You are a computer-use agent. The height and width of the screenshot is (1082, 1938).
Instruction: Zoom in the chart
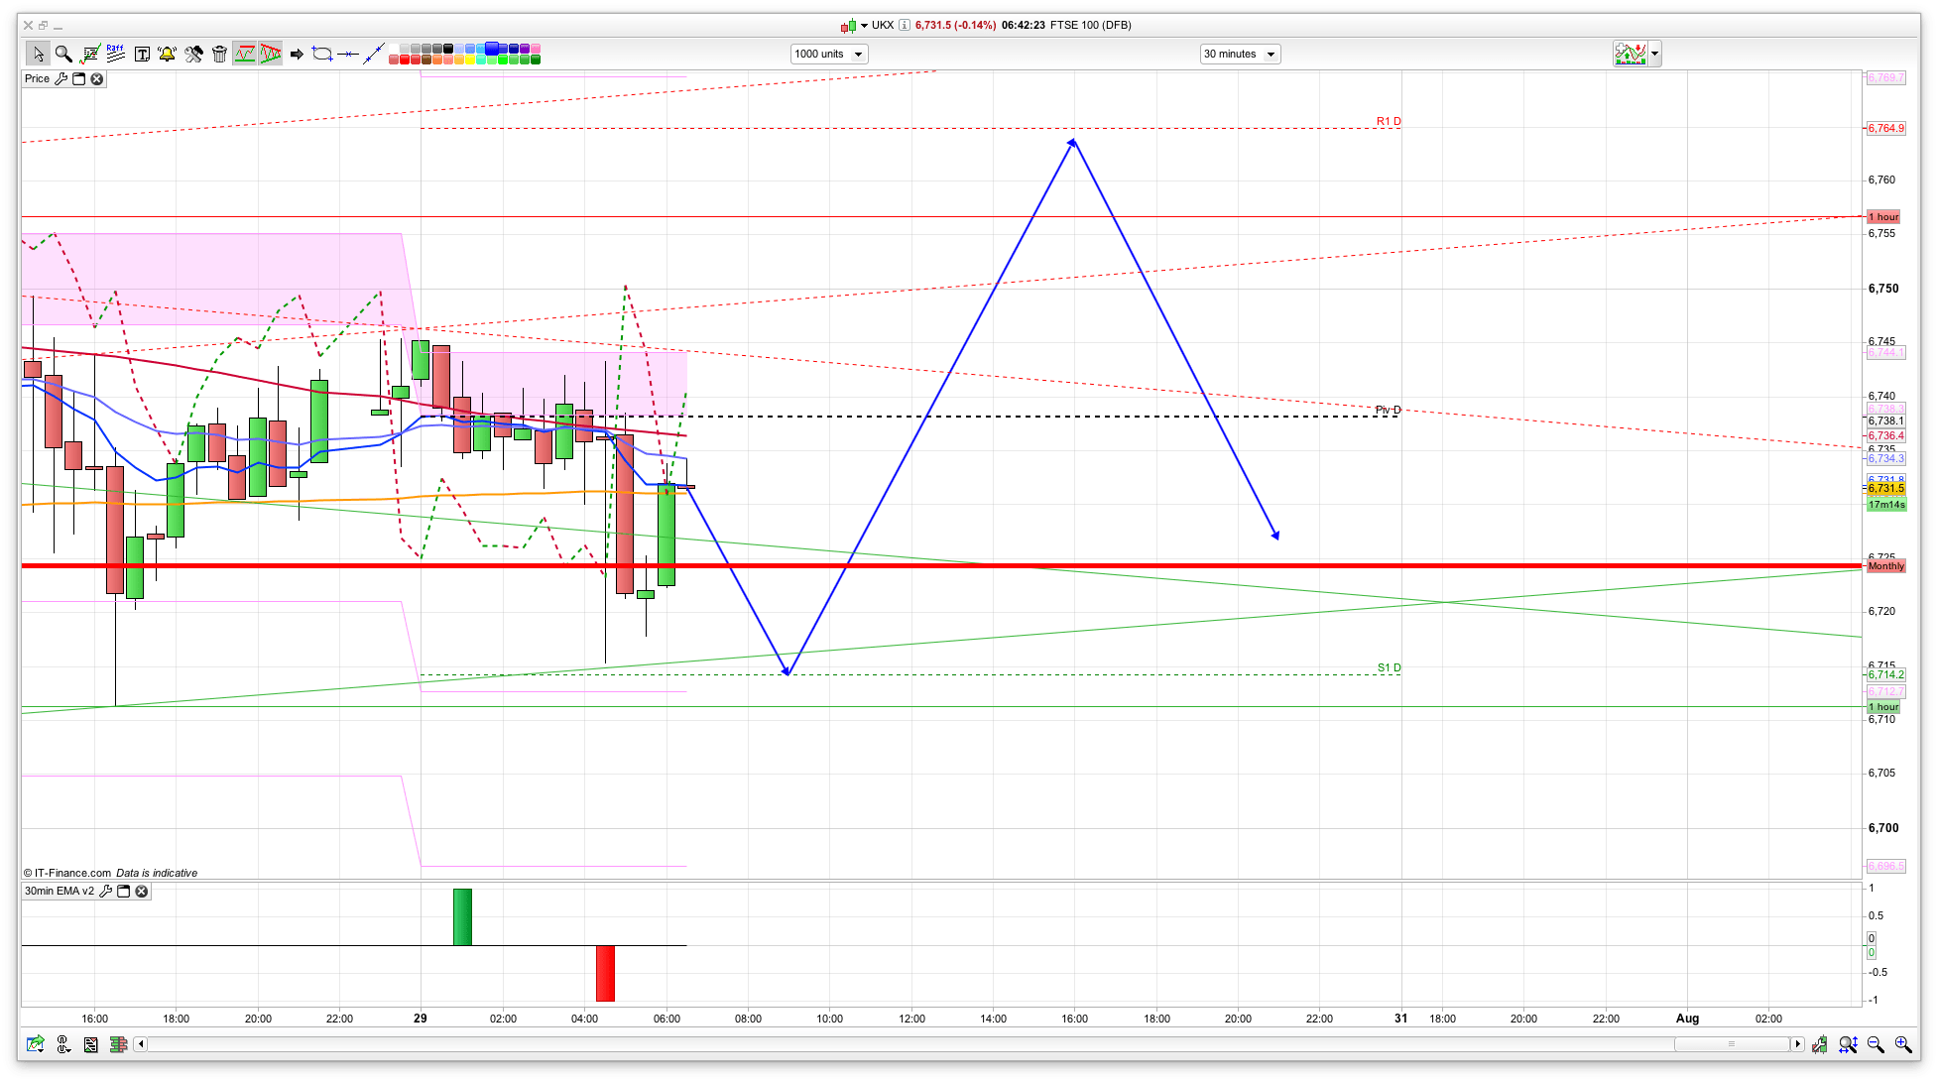click(1903, 1044)
